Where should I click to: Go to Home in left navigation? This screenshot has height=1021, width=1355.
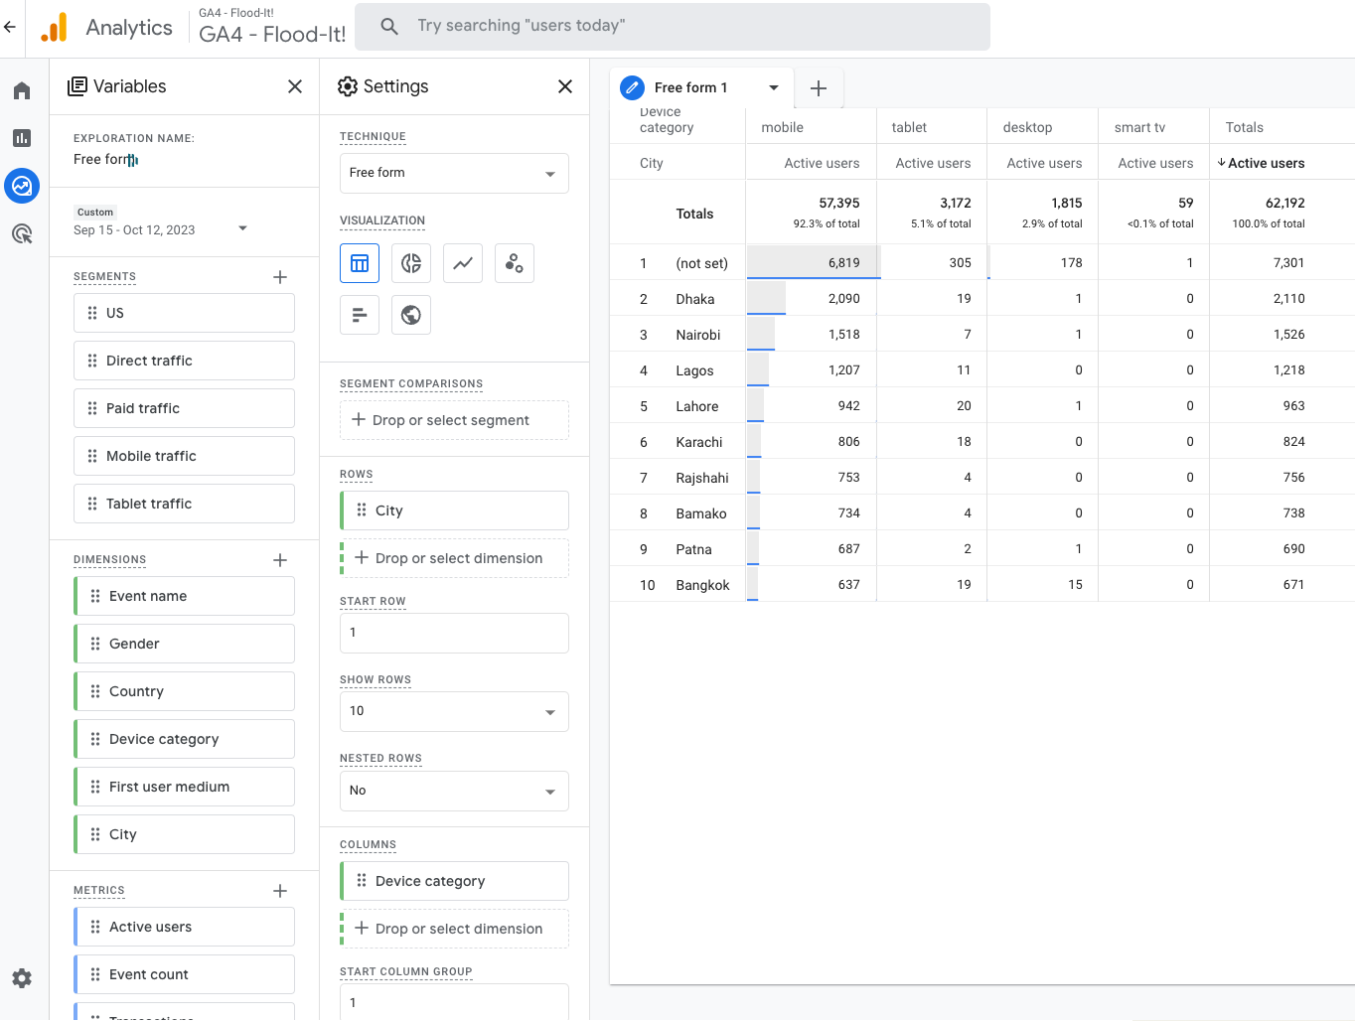pos(22,91)
